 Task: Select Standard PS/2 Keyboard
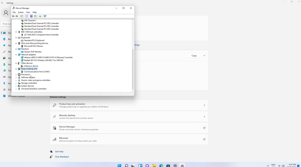34,40
